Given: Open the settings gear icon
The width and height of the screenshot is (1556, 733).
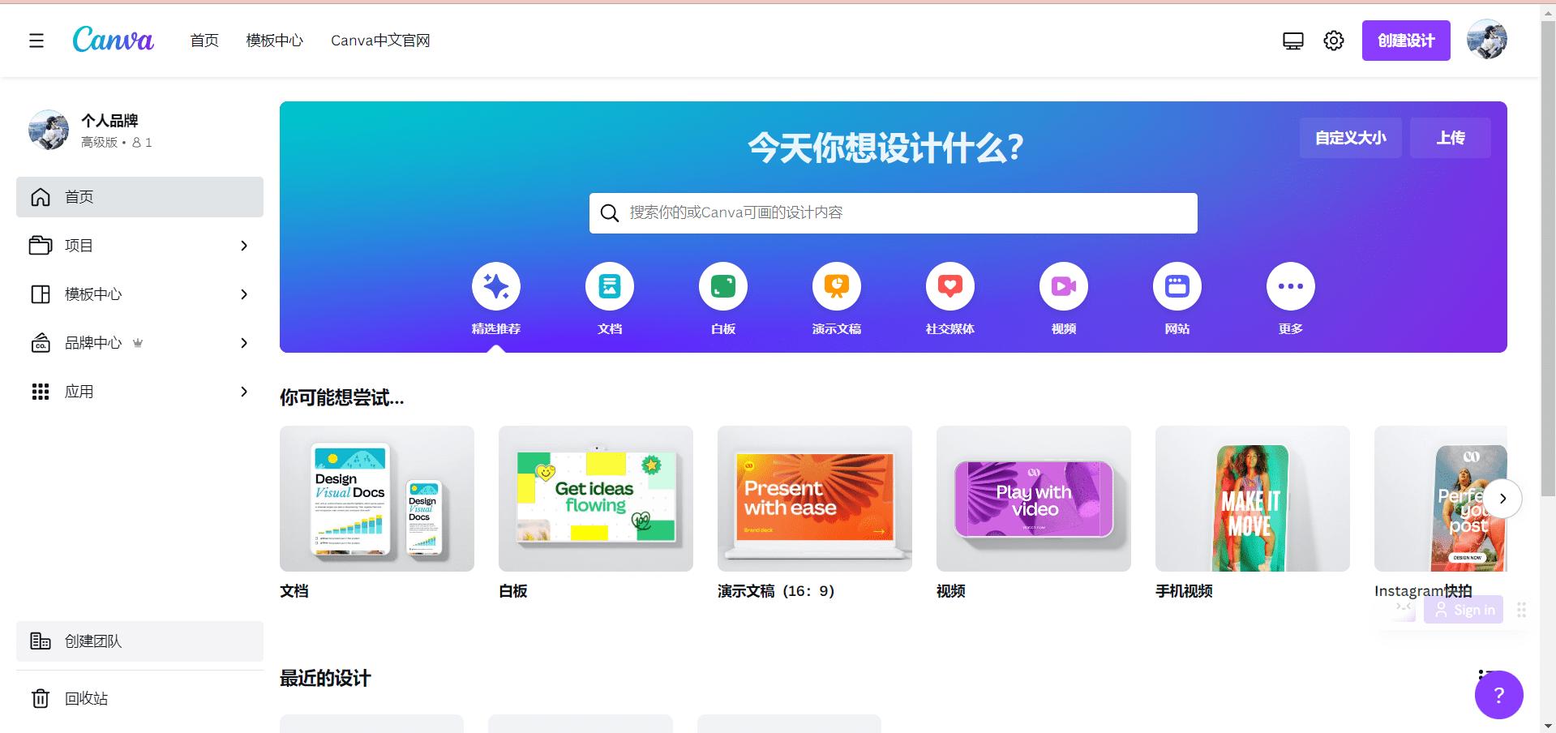Looking at the screenshot, I should (x=1333, y=40).
